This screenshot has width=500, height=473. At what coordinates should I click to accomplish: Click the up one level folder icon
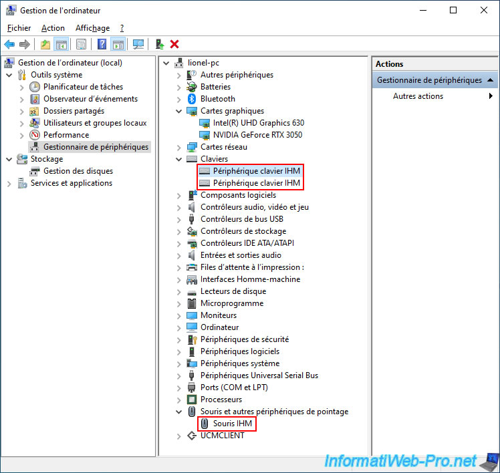(45, 44)
